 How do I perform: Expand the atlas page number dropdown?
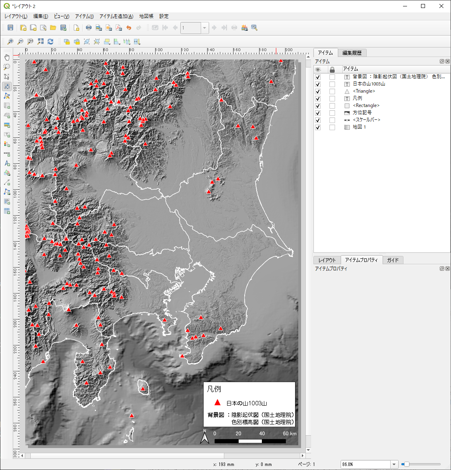tap(205, 28)
